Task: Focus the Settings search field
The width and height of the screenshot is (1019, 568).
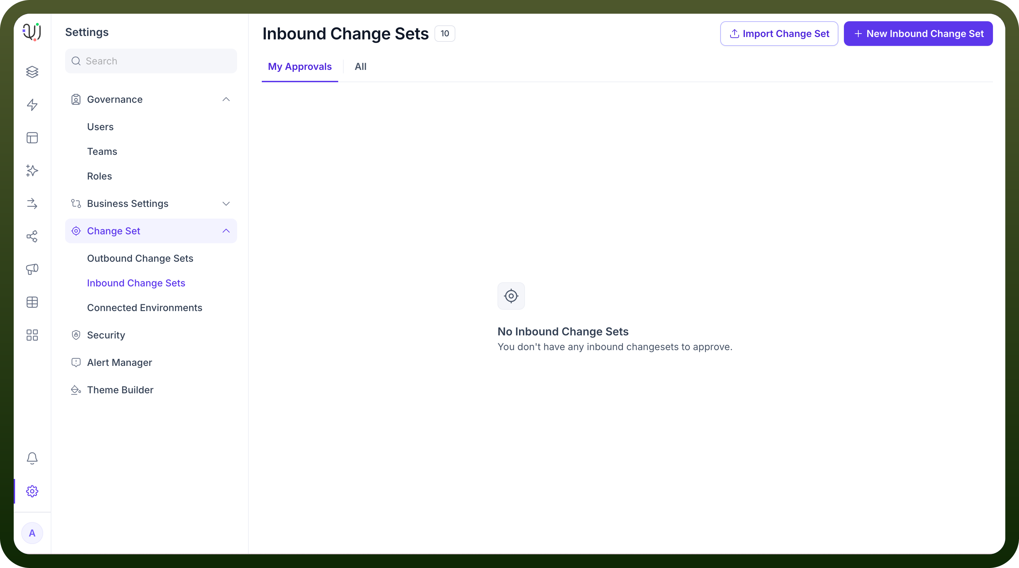Action: pos(151,61)
